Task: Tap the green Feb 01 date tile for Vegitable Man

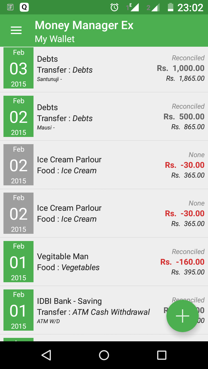Action: (x=18, y=262)
